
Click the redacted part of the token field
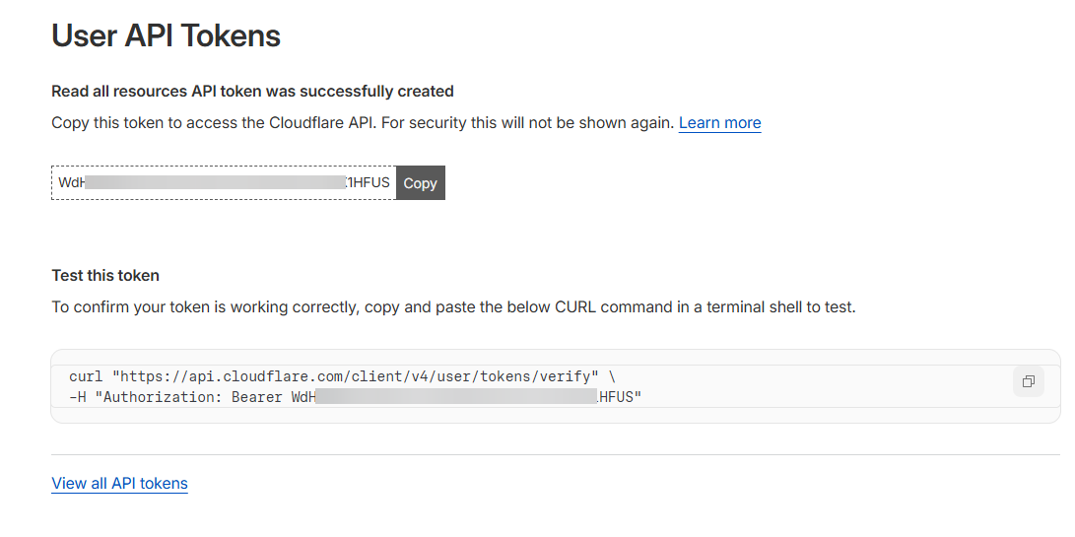(215, 183)
